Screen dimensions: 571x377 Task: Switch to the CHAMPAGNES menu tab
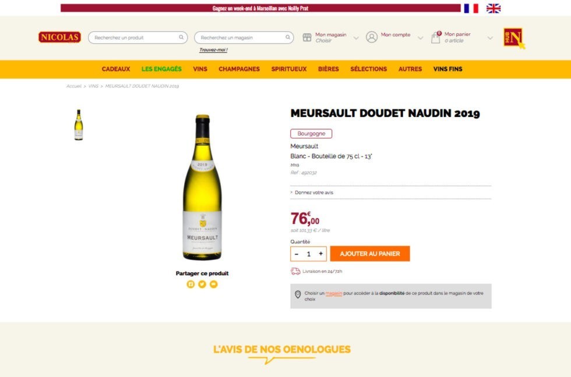point(239,69)
